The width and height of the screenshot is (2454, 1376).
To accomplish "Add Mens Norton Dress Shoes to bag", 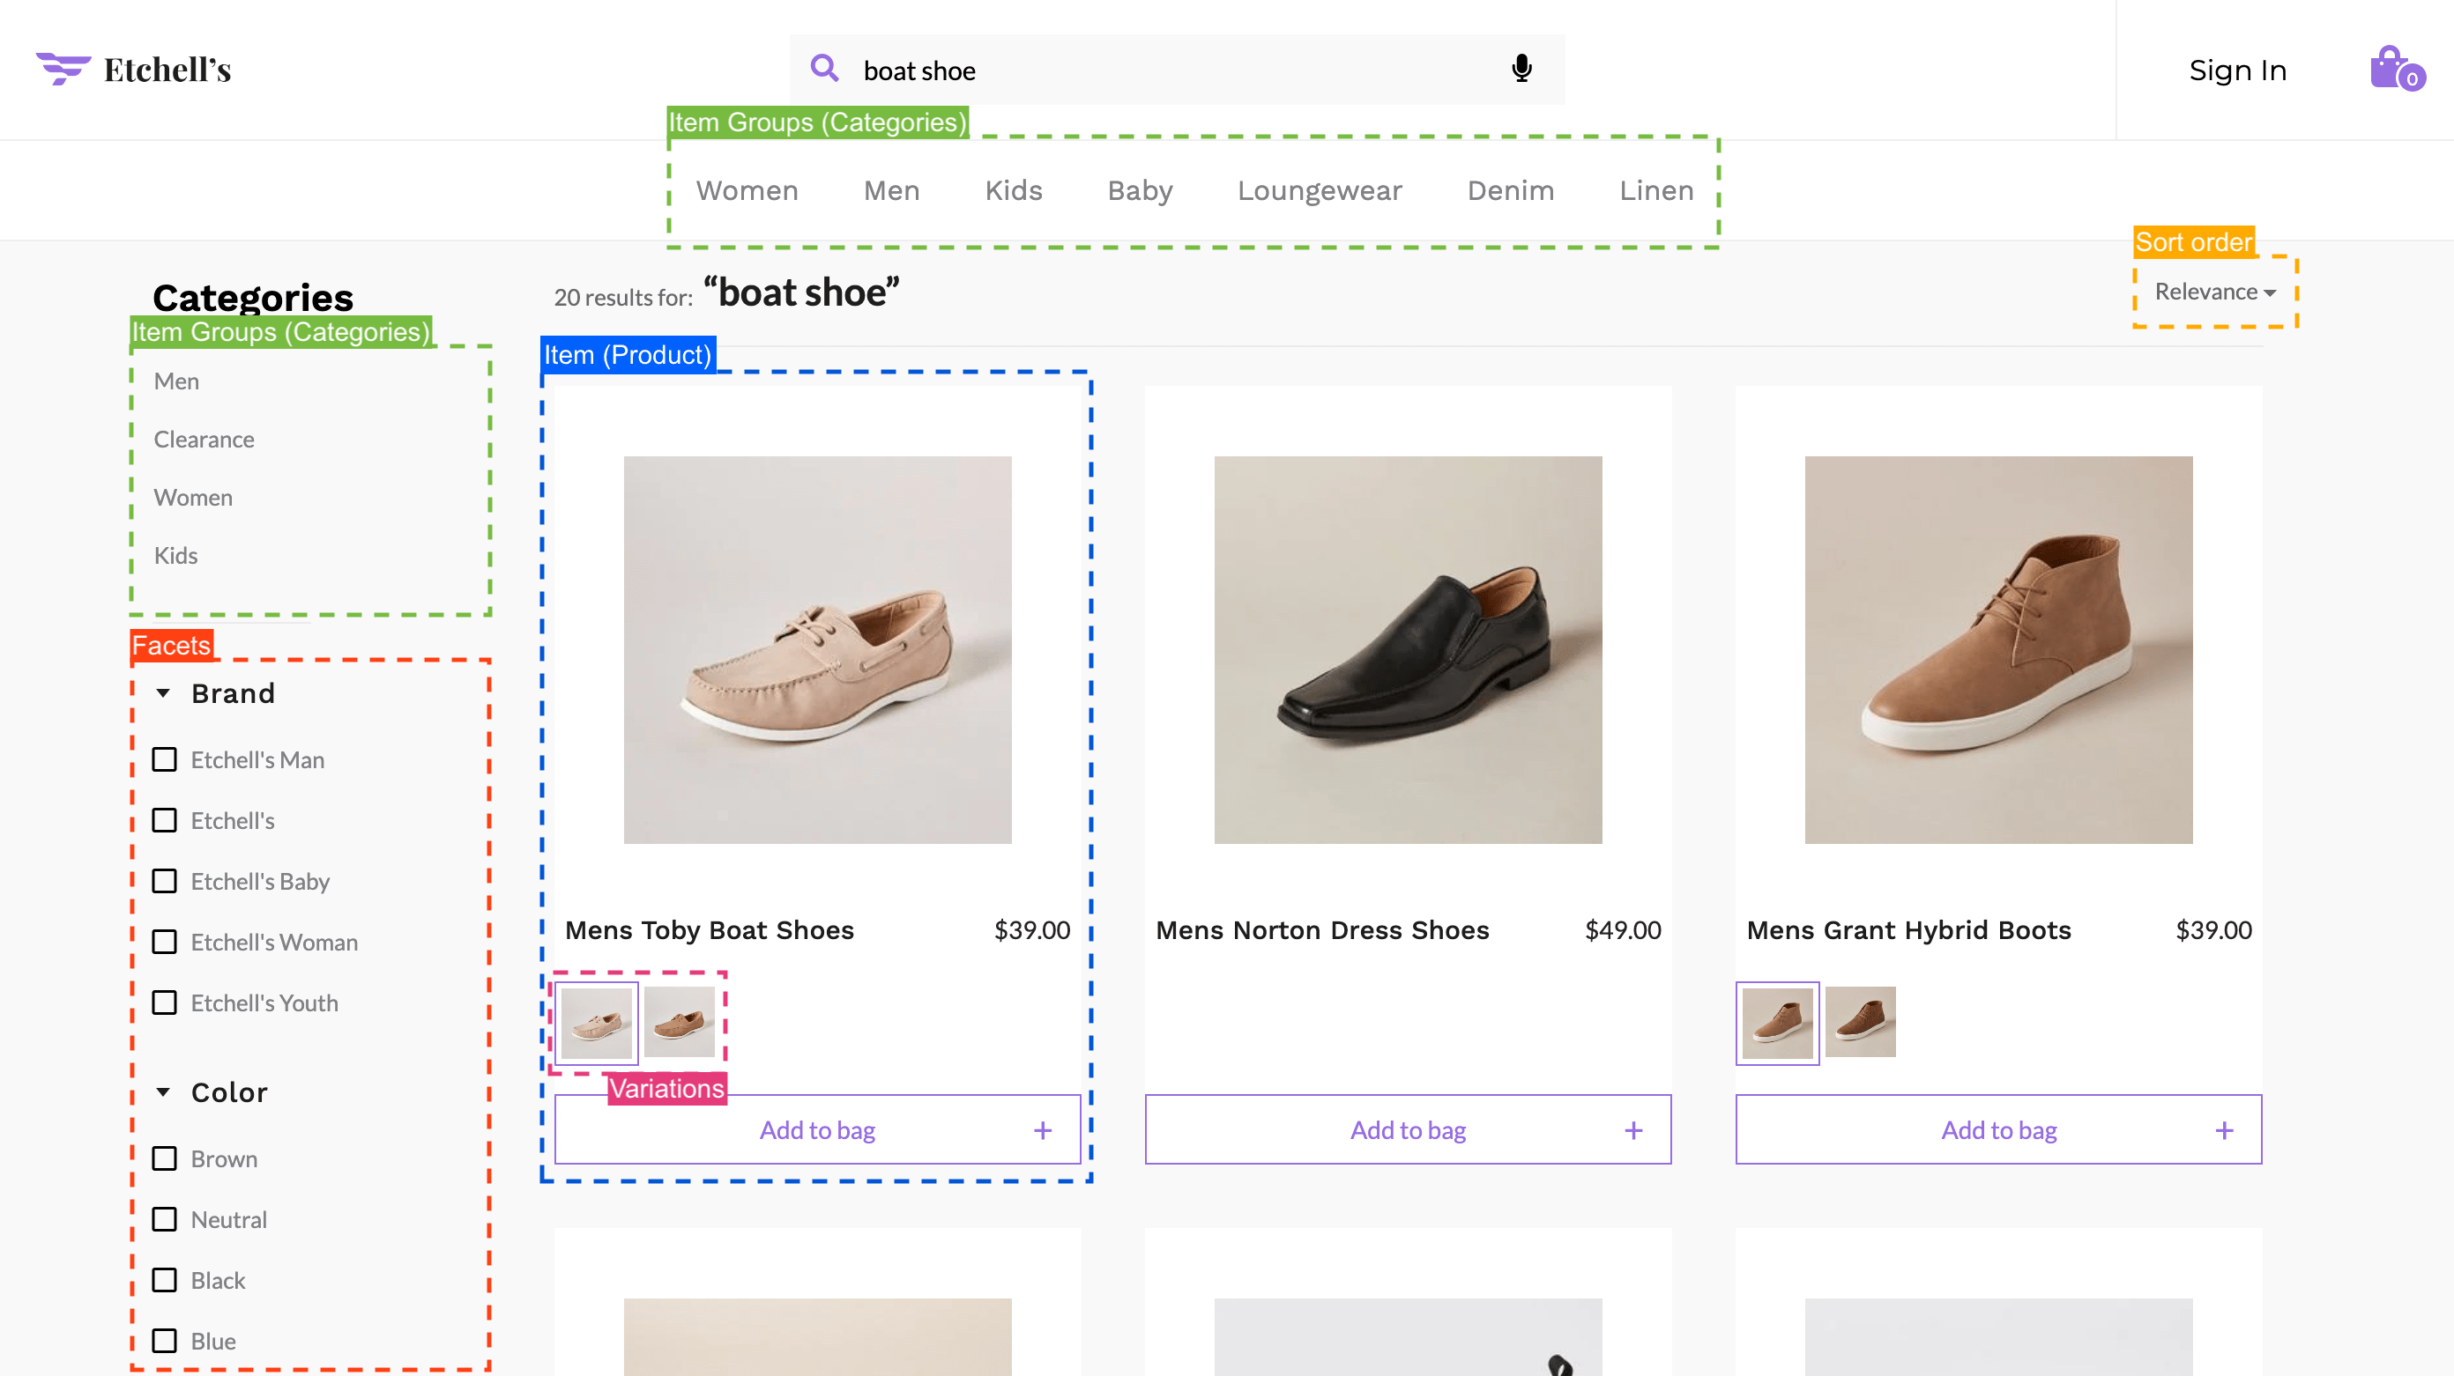I will [x=1408, y=1130].
